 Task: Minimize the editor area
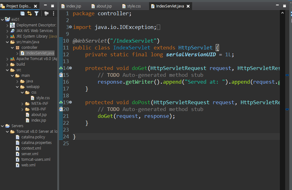[277, 5]
